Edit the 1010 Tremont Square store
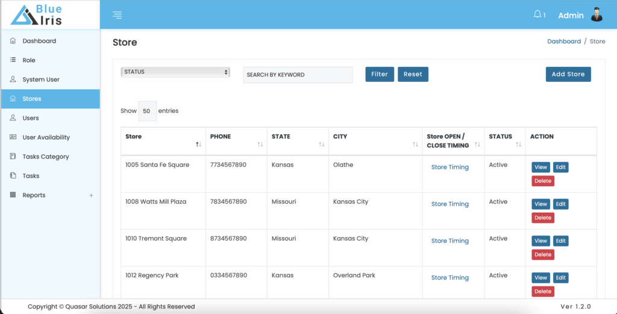The height and width of the screenshot is (314, 617). coord(561,241)
